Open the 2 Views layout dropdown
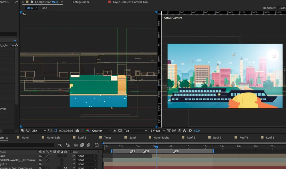The image size is (286, 169). pos(158,131)
